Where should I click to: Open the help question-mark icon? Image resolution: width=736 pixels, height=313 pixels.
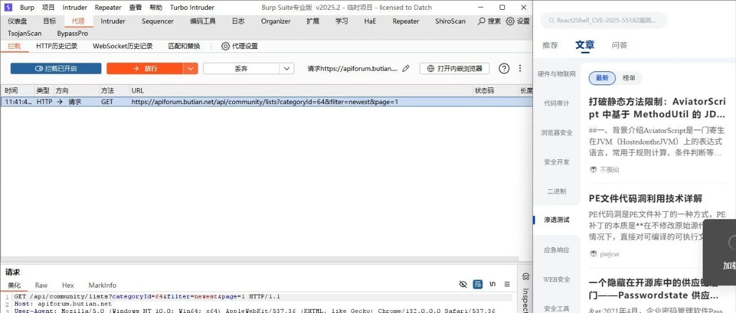click(504, 68)
